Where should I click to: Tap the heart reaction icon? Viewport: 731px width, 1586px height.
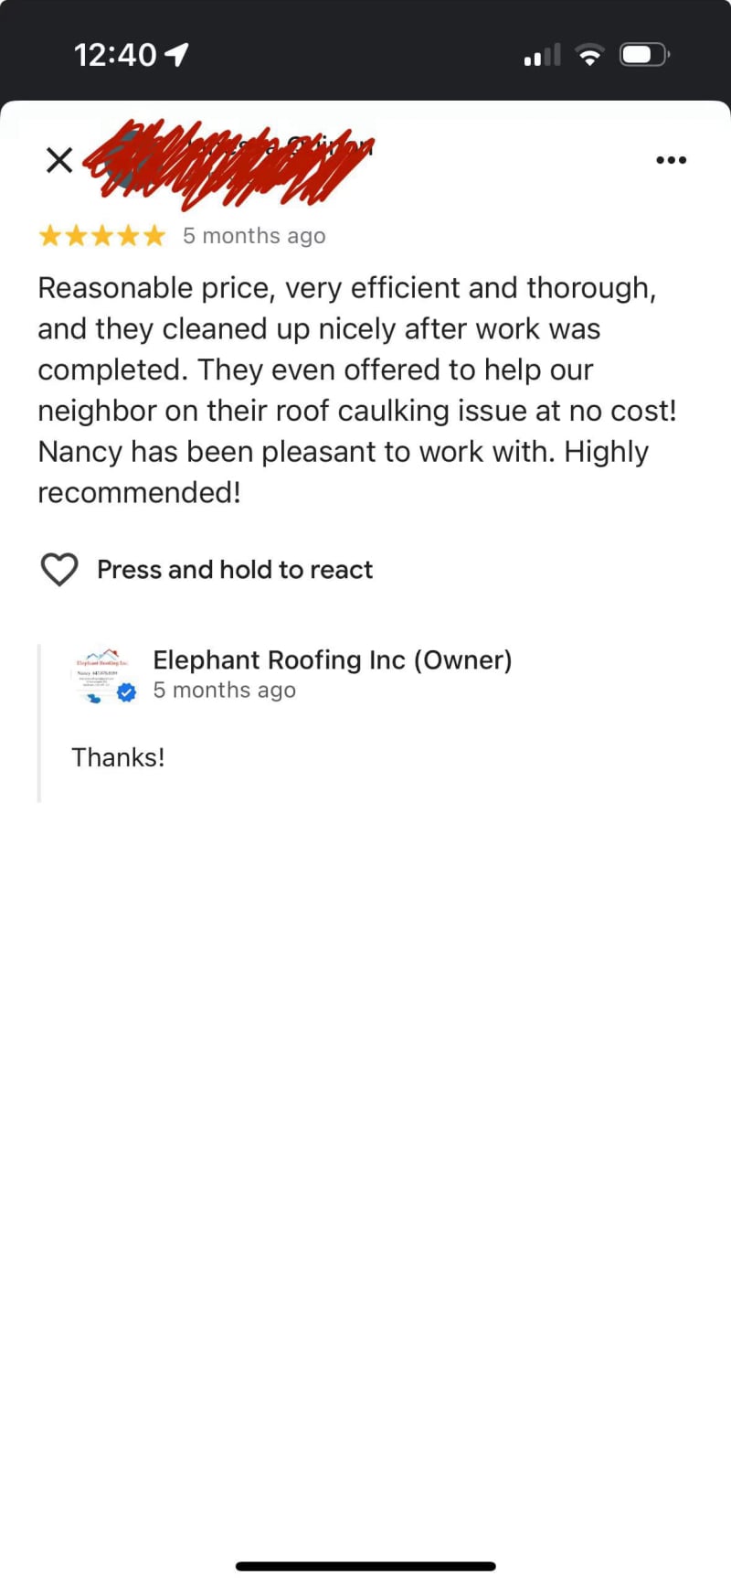tap(59, 570)
